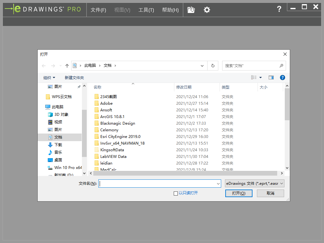Click the refresh icon beside address bar
The width and height of the screenshot is (324, 243).
coord(213,66)
